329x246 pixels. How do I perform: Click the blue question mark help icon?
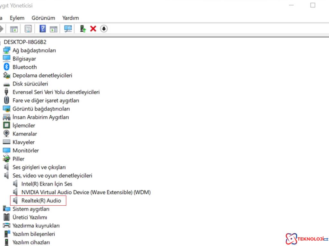click(42, 29)
